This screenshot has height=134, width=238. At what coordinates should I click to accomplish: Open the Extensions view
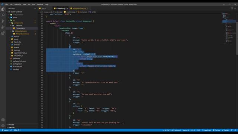tap(3, 33)
